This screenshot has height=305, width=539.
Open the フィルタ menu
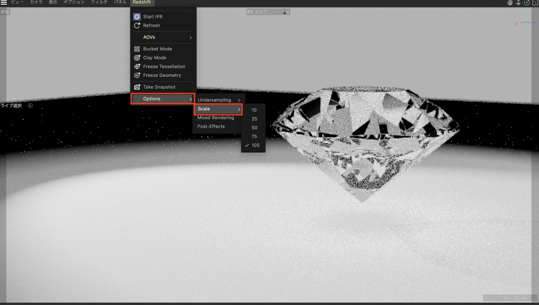99,2
